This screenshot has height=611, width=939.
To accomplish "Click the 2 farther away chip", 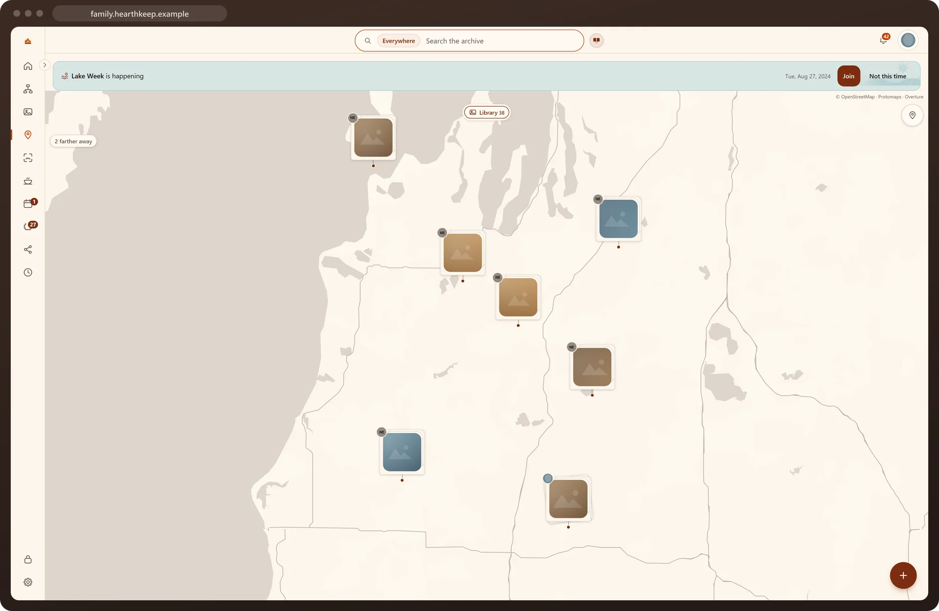I will click(73, 141).
